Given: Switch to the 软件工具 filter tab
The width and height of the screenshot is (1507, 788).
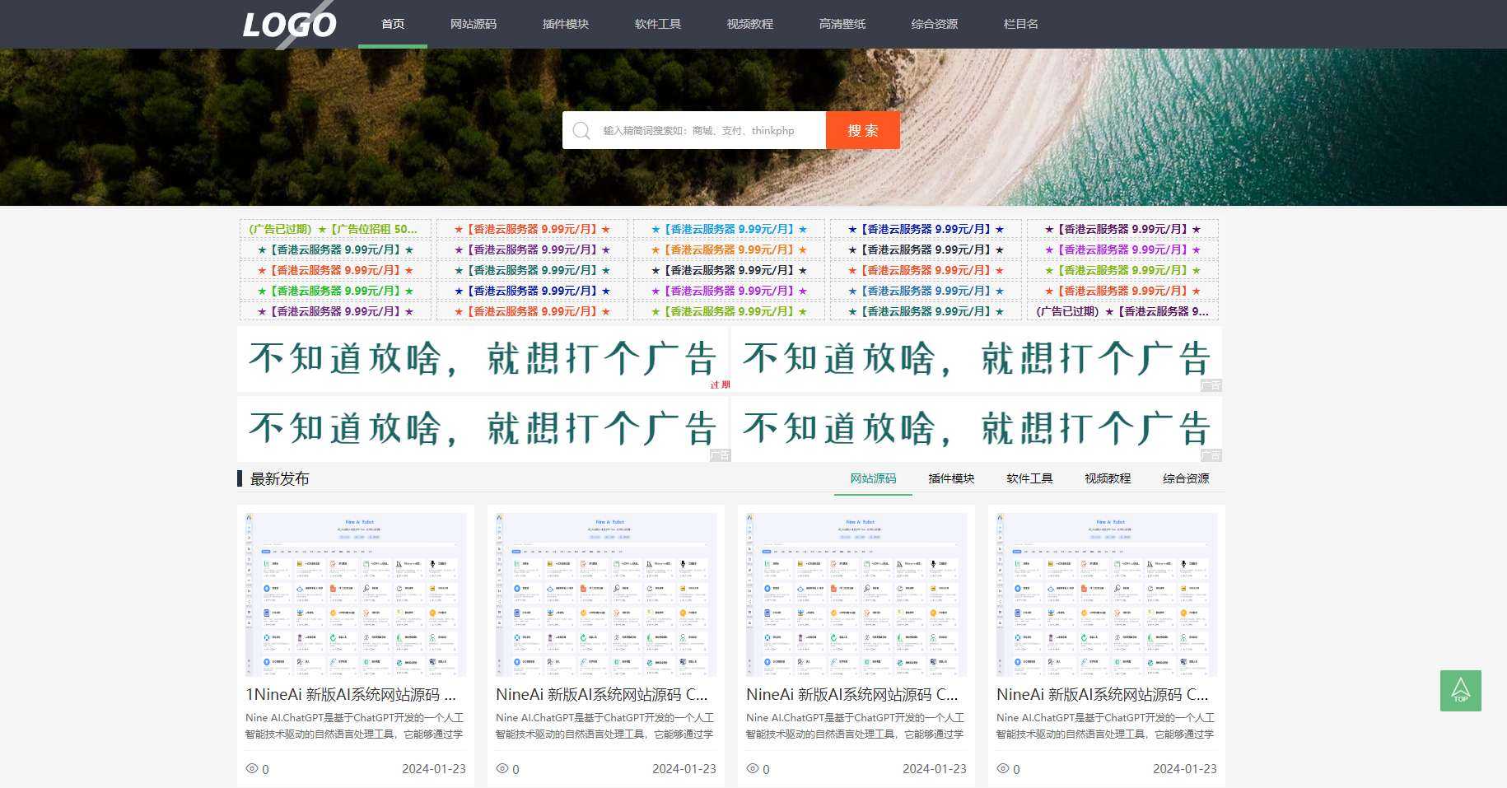Looking at the screenshot, I should (x=1029, y=478).
